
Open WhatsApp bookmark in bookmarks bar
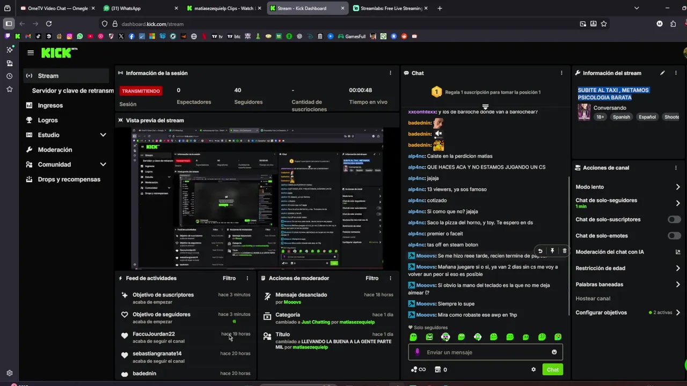pos(80,36)
